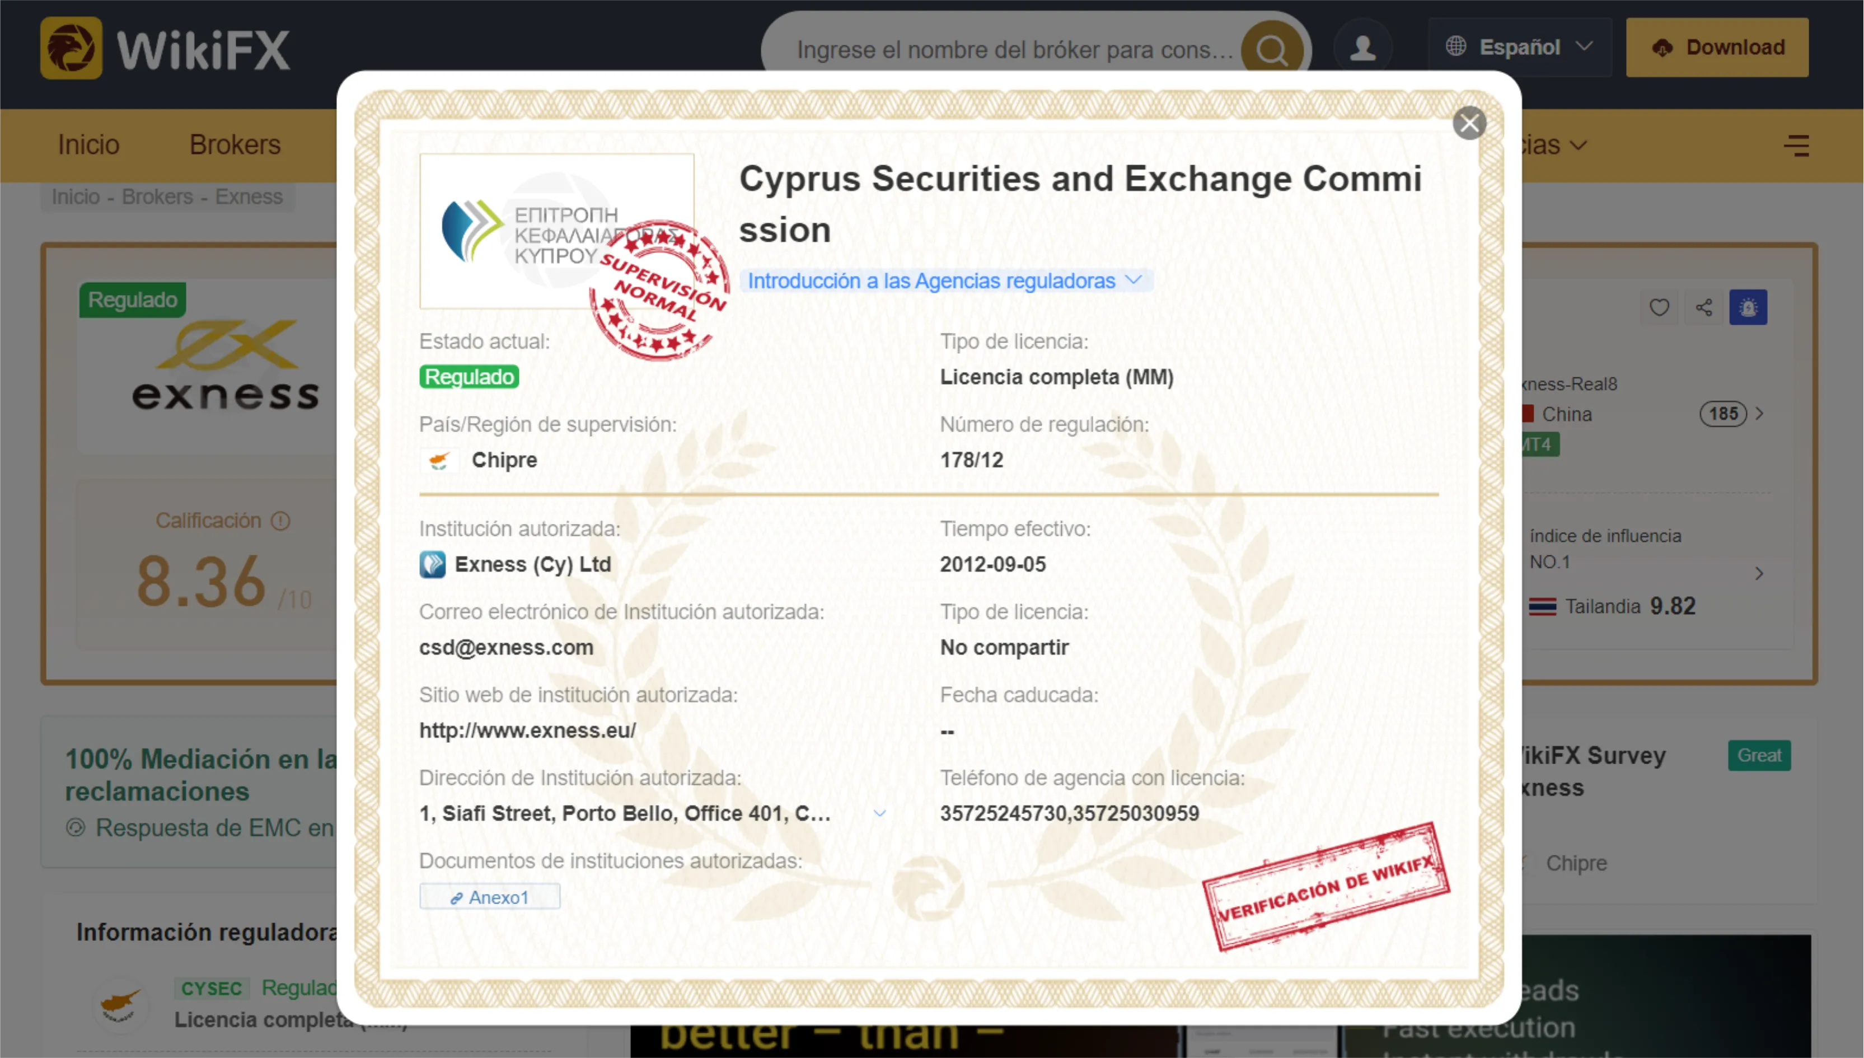Close the CySEC license certificate popup
The image size is (1864, 1058).
(1469, 123)
